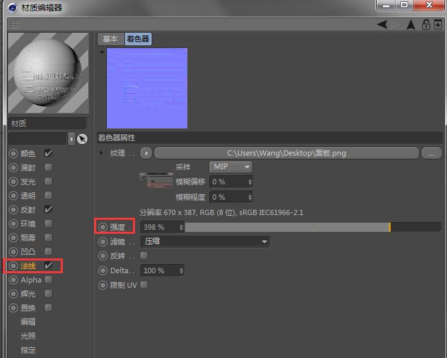The height and width of the screenshot is (358, 447).
Task: Click the 材质 name field
Action: click(x=47, y=124)
